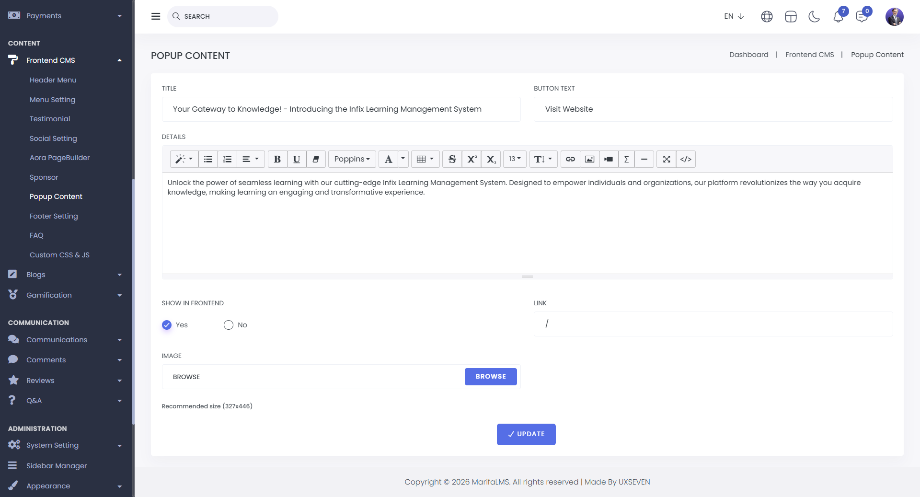Expand the Blogs sidebar menu
Viewport: 920px width, 497px height.
[65, 275]
